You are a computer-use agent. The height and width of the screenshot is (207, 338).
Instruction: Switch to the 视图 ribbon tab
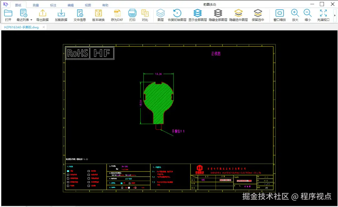[x=88, y=5]
